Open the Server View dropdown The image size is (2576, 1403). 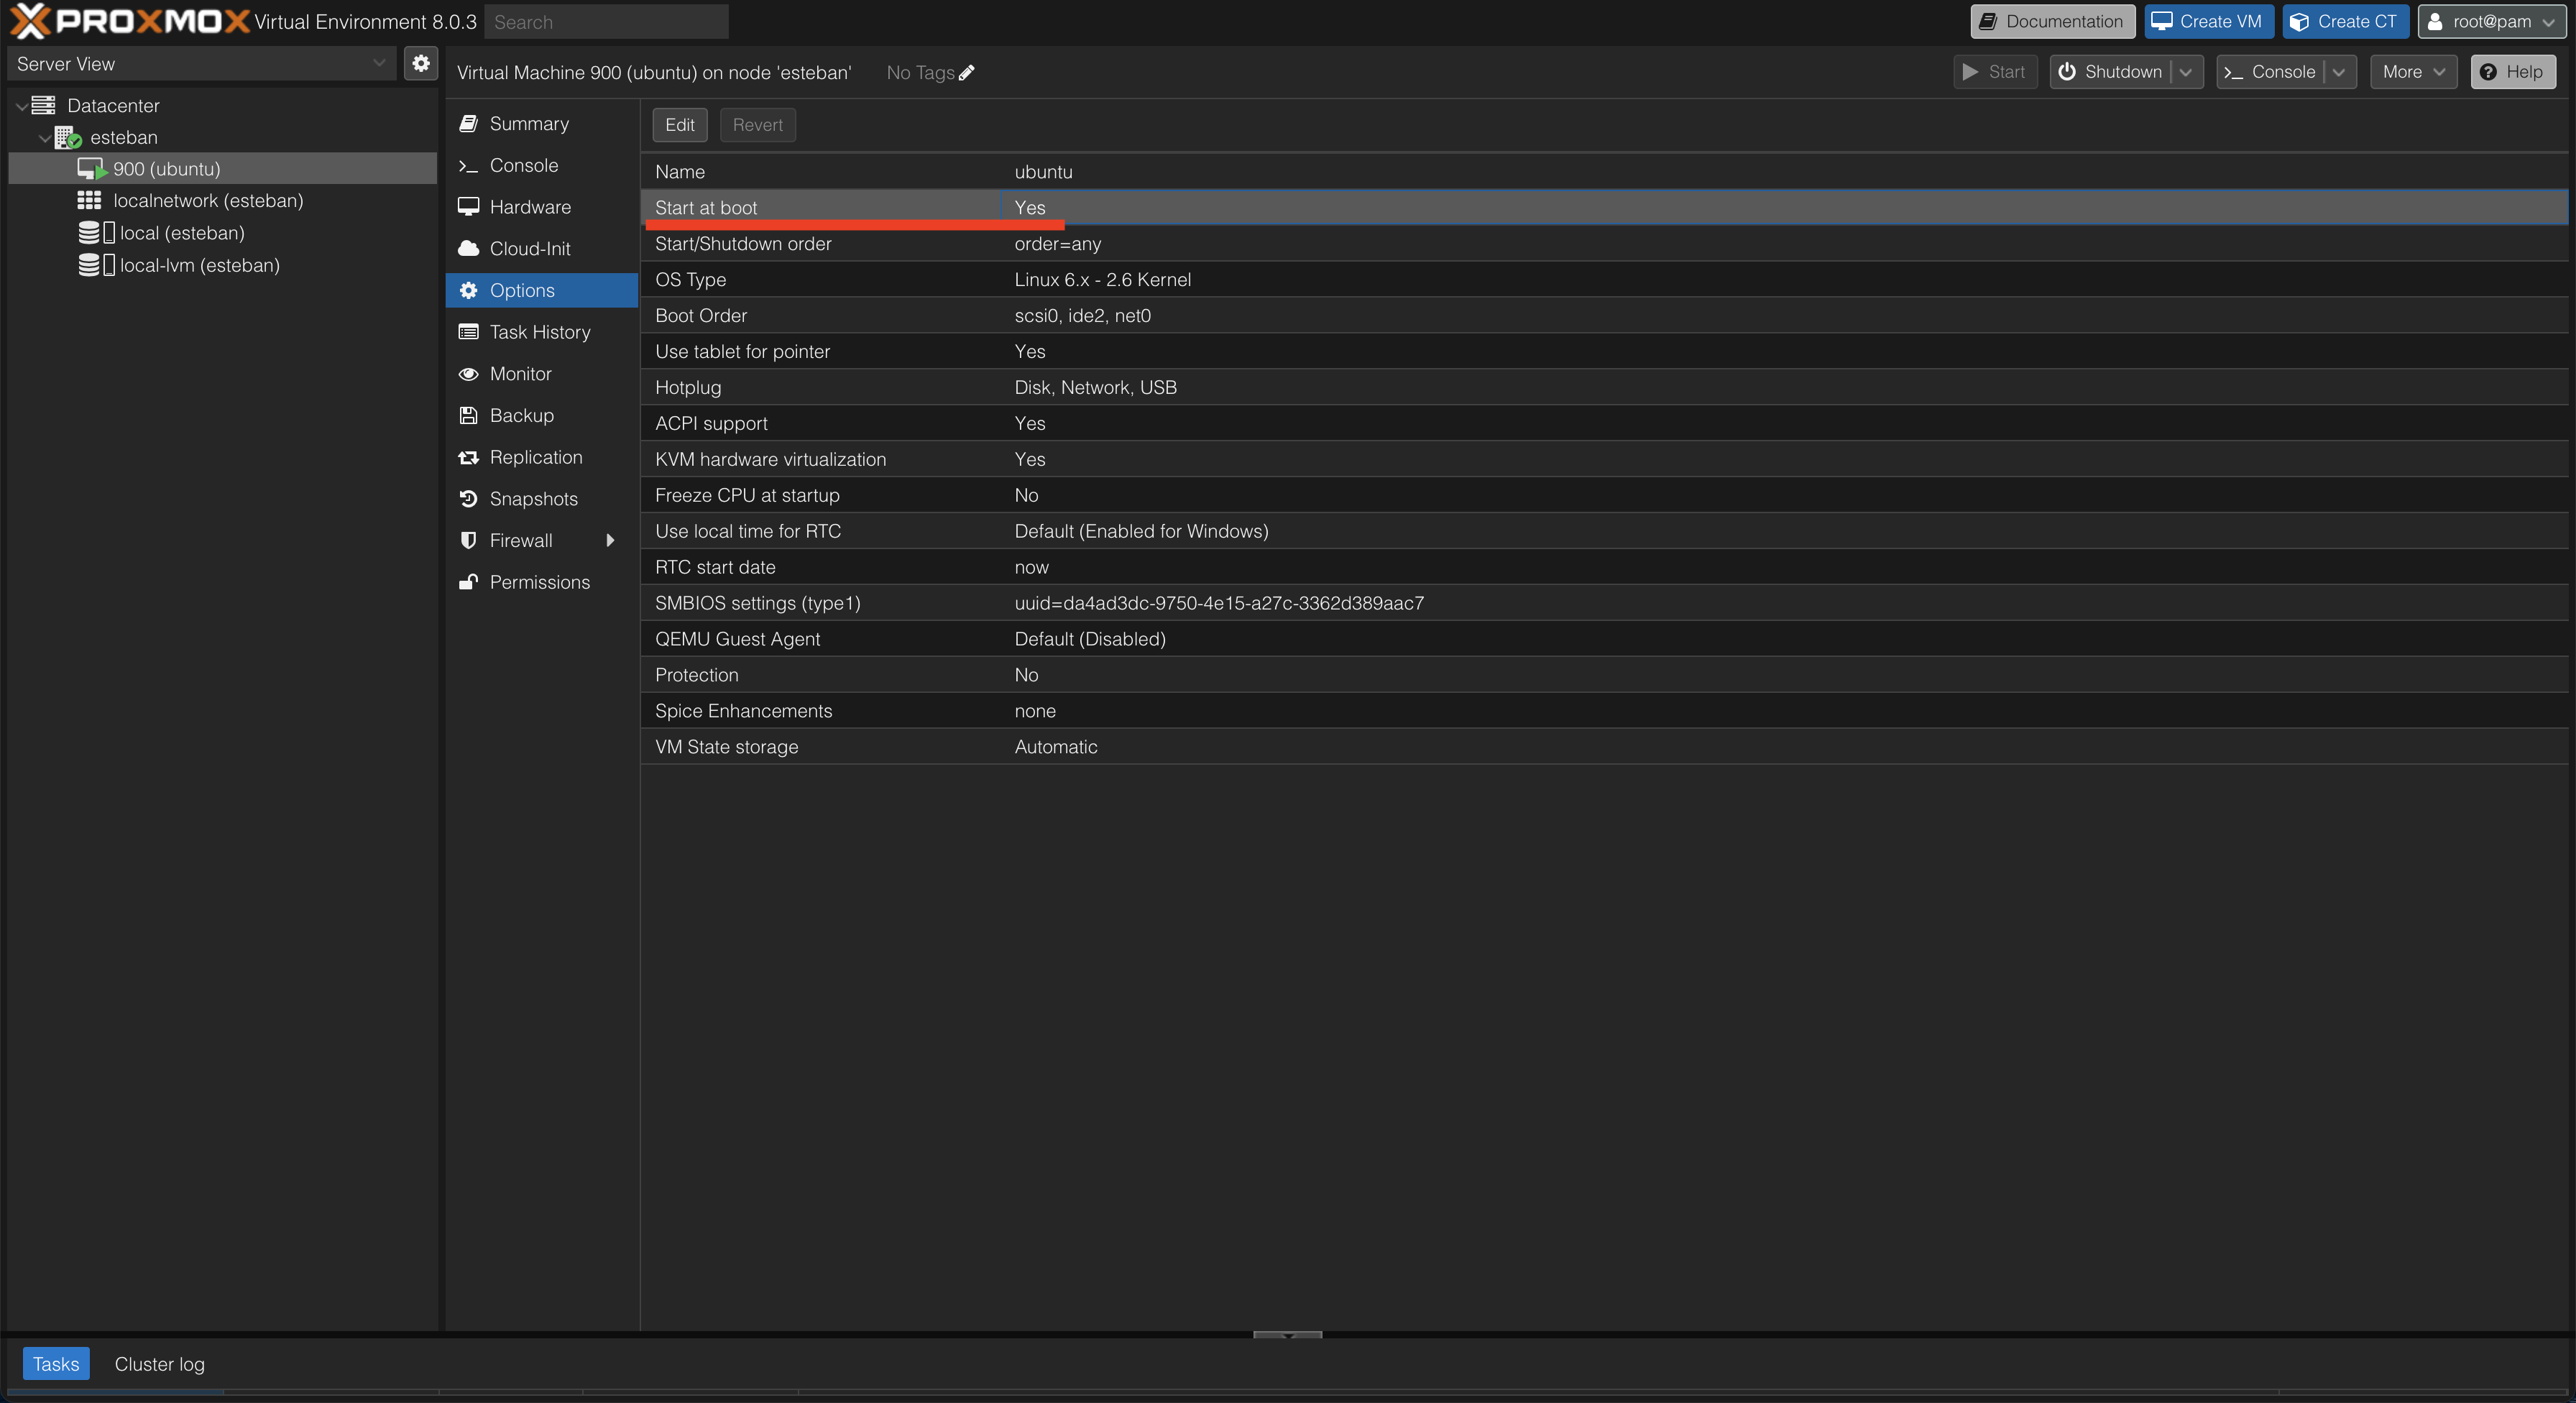click(378, 63)
